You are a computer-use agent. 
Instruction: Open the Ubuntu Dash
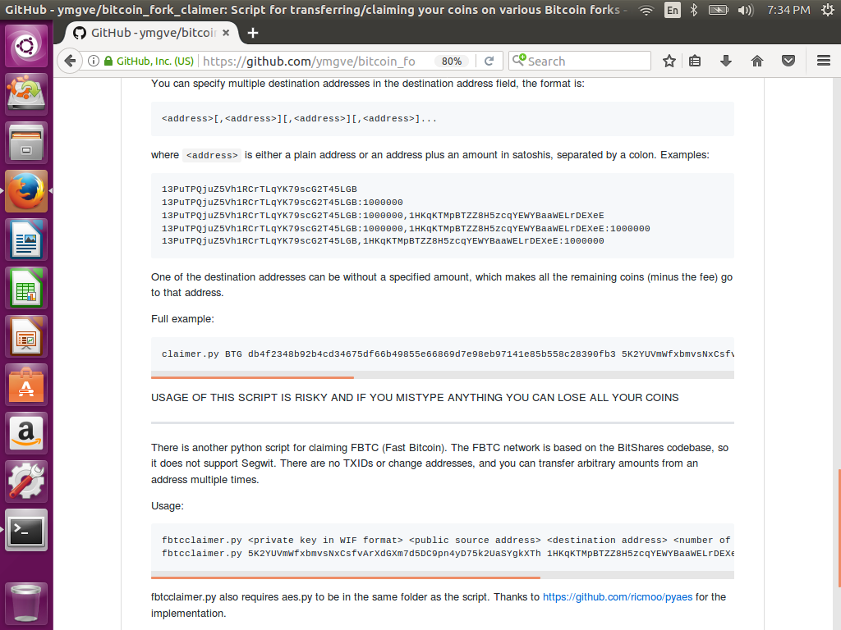(26, 43)
